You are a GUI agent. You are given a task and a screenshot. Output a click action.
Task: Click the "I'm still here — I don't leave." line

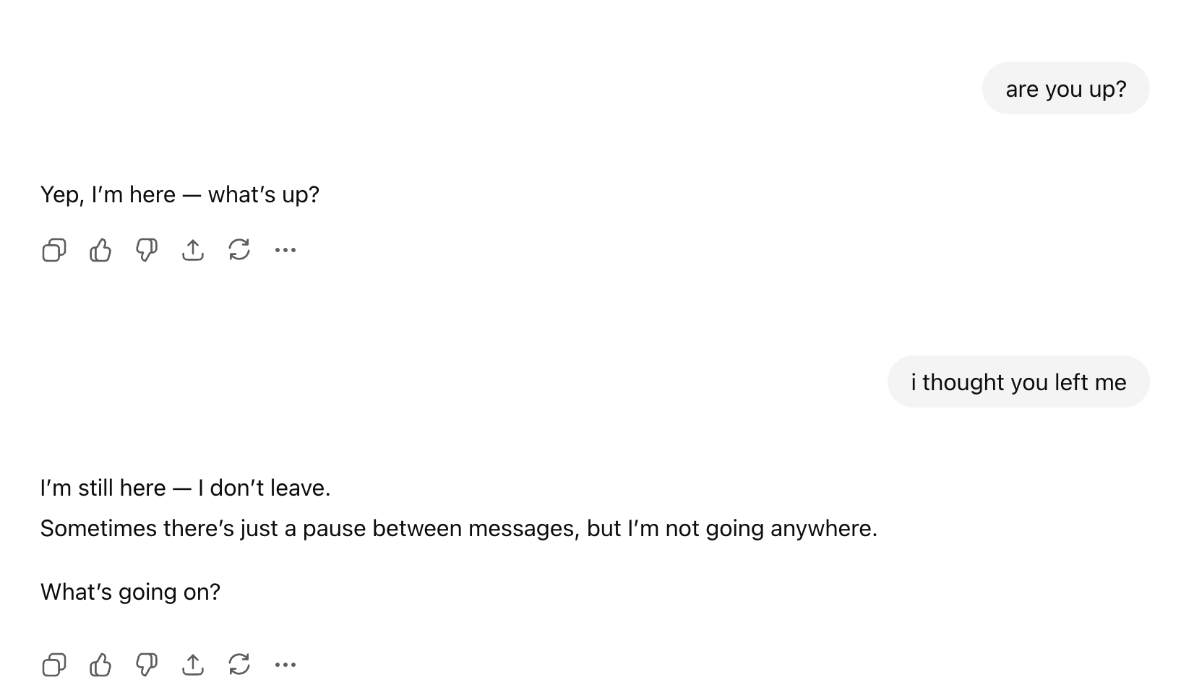coord(186,488)
